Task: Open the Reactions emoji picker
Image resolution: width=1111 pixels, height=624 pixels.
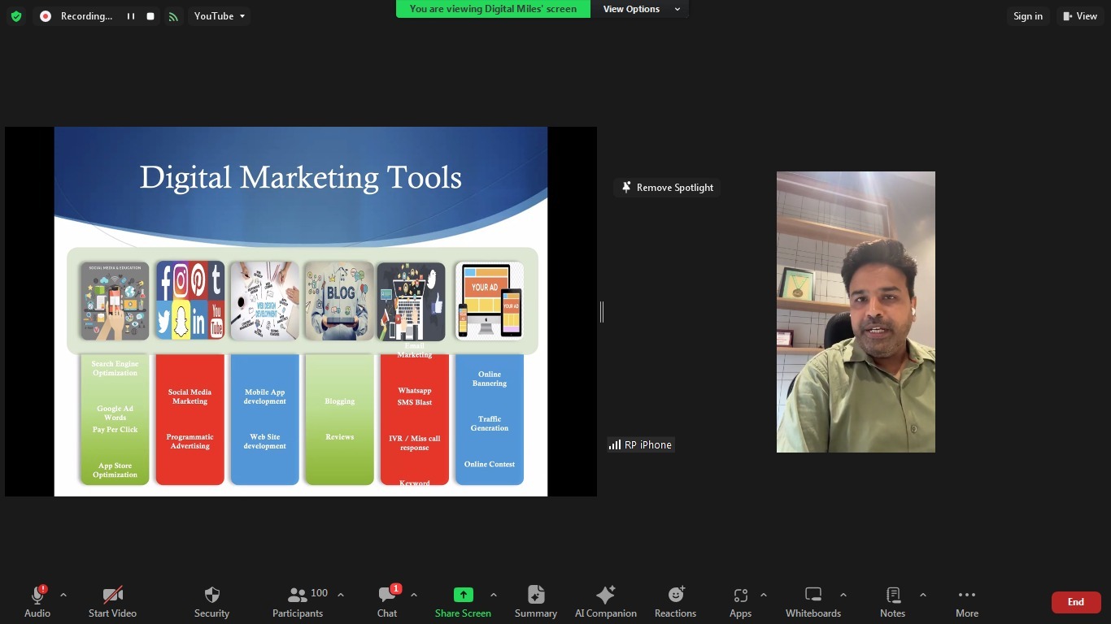Action: [675, 596]
